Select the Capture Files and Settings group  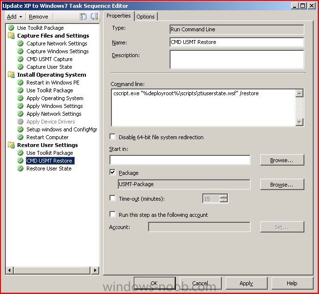tap(53, 36)
